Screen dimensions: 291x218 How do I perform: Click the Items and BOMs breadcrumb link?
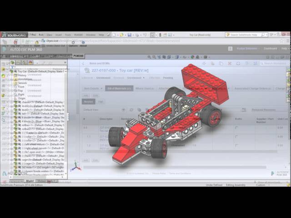coord(100,64)
